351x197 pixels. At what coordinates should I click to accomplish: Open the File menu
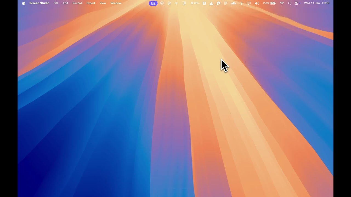coord(56,3)
